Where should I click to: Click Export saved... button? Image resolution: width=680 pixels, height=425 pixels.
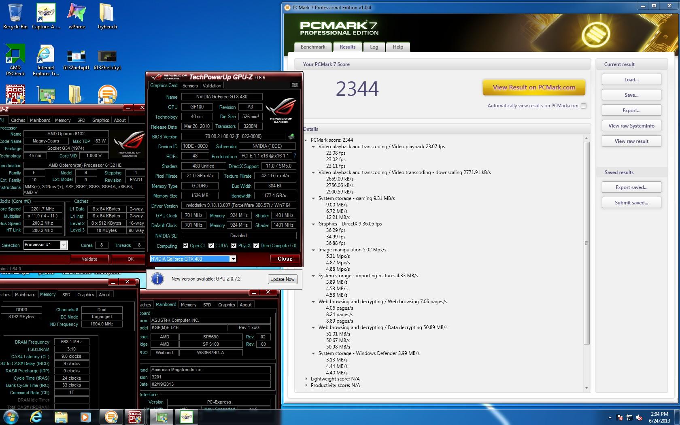(x=631, y=187)
